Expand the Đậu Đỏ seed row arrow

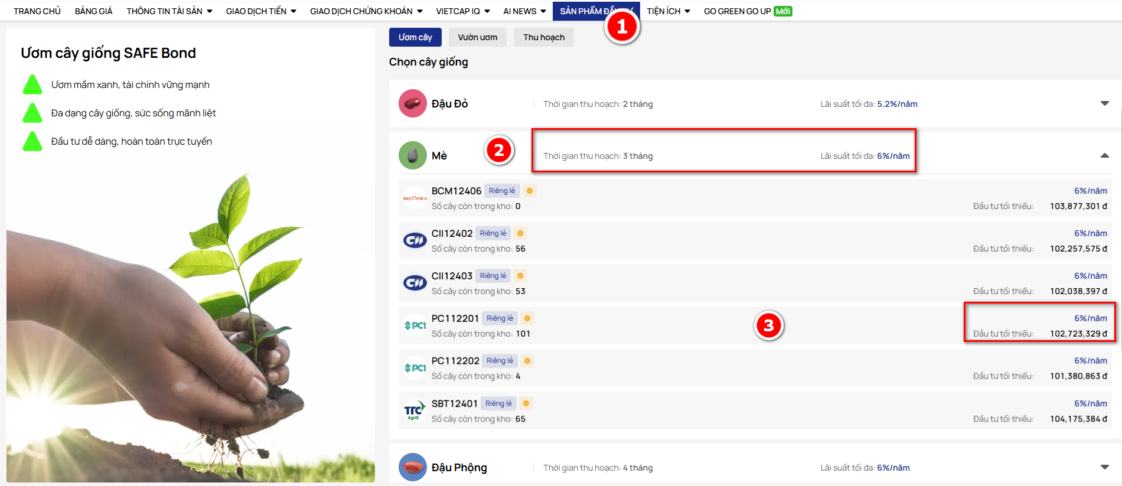tap(1105, 103)
